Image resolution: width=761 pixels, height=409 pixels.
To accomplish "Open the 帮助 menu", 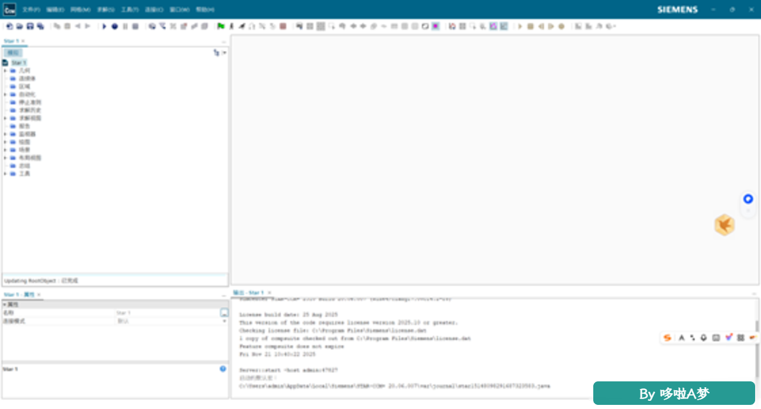I will coord(205,10).
